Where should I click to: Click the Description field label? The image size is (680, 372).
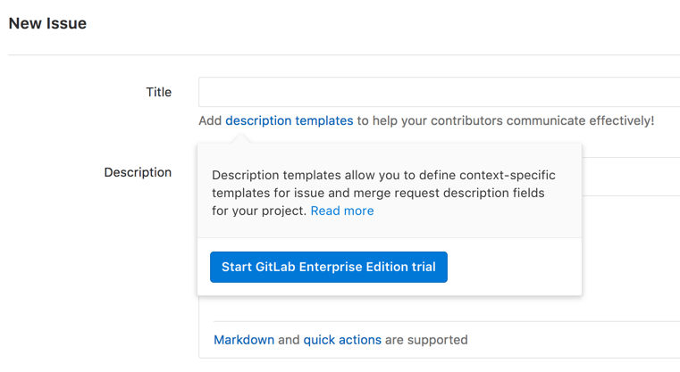[x=138, y=172]
